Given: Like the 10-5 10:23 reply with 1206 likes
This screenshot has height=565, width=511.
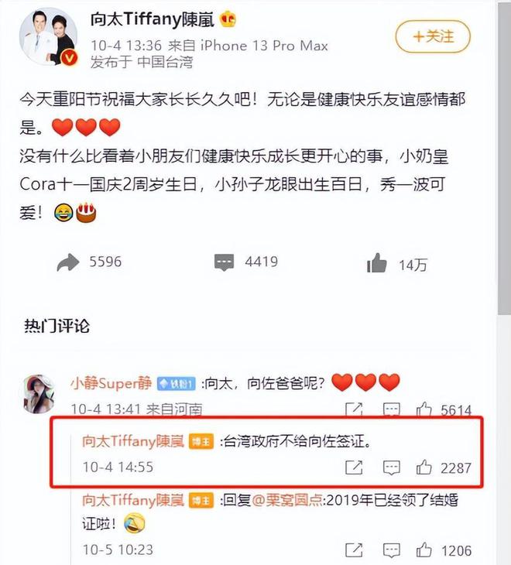Looking at the screenshot, I should click(x=424, y=550).
